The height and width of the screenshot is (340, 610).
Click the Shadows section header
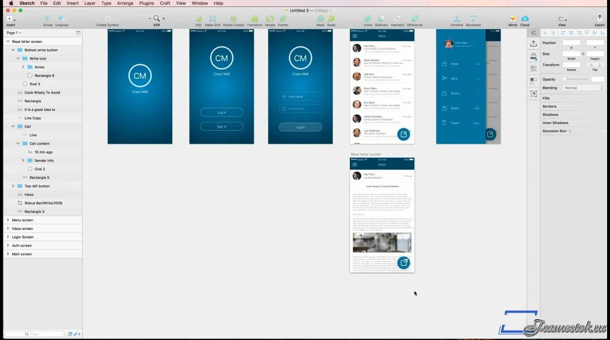[x=550, y=115]
